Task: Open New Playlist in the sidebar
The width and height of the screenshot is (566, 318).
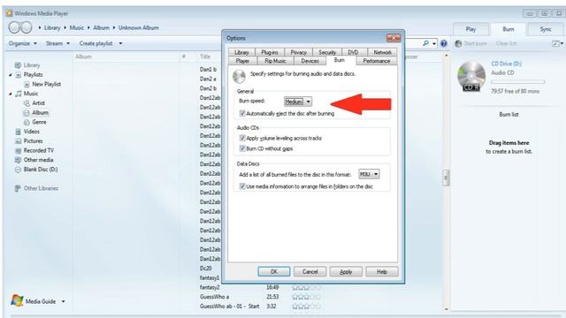Action: 46,84
